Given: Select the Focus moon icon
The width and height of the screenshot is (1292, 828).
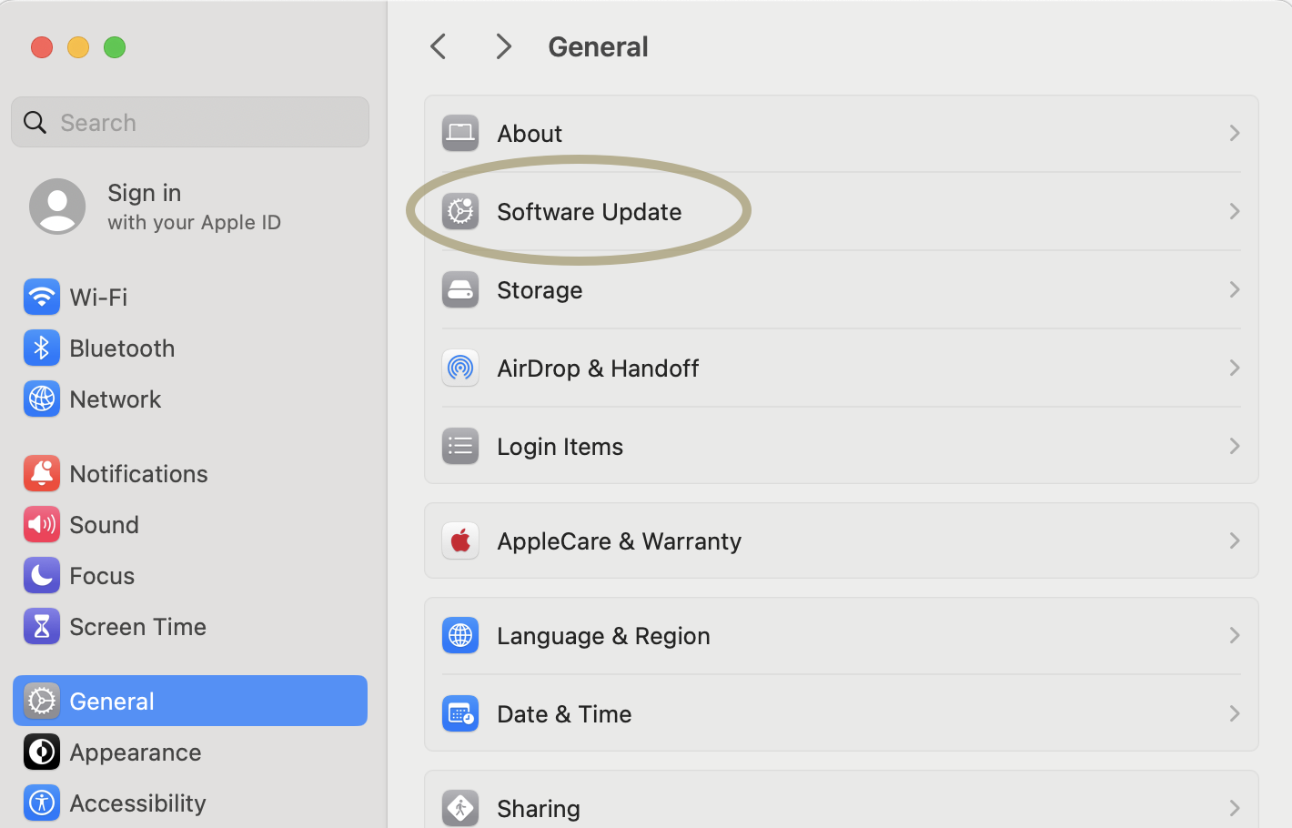Looking at the screenshot, I should (x=42, y=575).
